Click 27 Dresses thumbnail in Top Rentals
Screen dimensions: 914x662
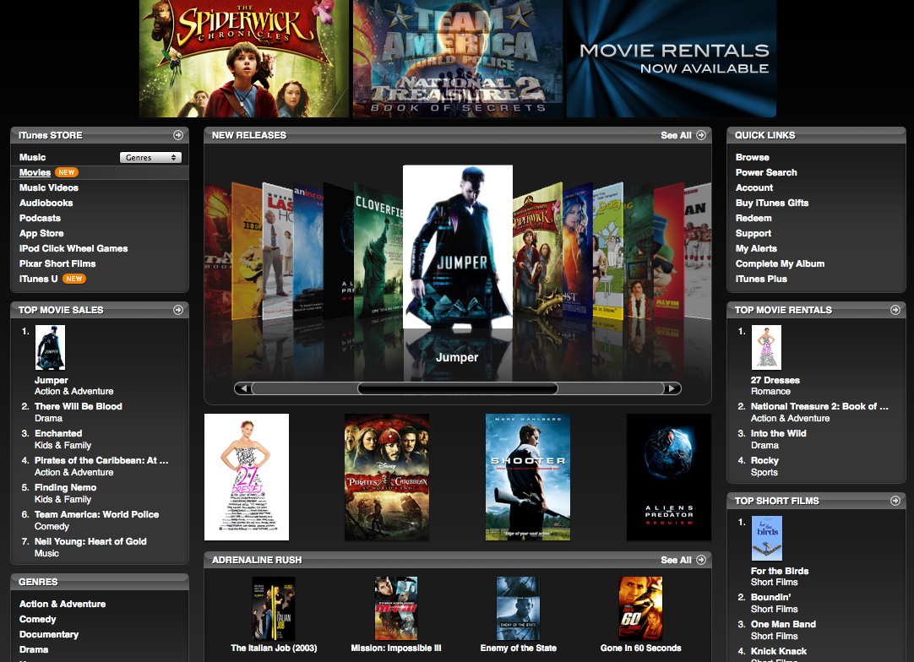click(x=766, y=347)
